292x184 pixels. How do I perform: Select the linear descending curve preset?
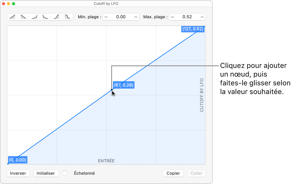tap(23, 17)
